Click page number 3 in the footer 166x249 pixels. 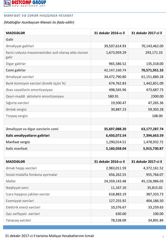pyautogui.click(x=163, y=237)
